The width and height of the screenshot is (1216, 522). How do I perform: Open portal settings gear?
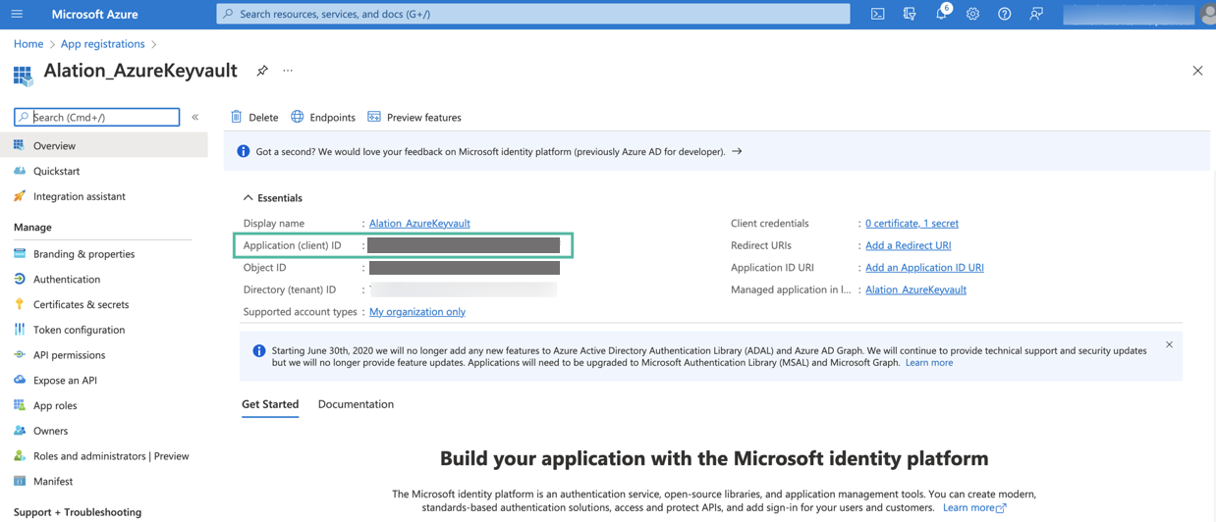click(x=972, y=14)
